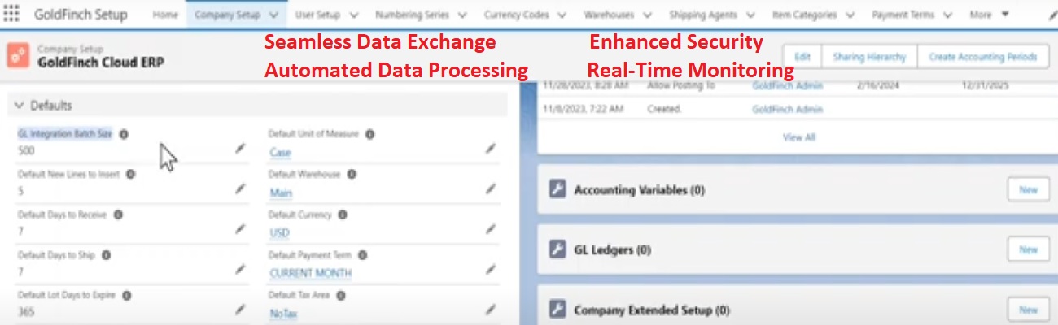Open the CURRENT MONTH payment term link
Screen dimensions: 1058x325
tap(311, 274)
